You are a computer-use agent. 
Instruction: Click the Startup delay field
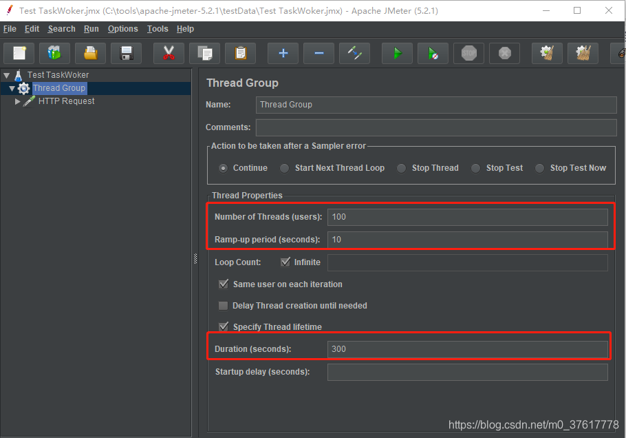(x=468, y=372)
